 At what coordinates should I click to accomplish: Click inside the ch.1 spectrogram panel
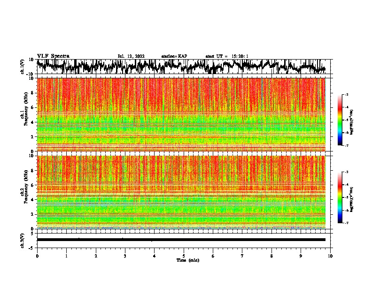click(x=181, y=114)
